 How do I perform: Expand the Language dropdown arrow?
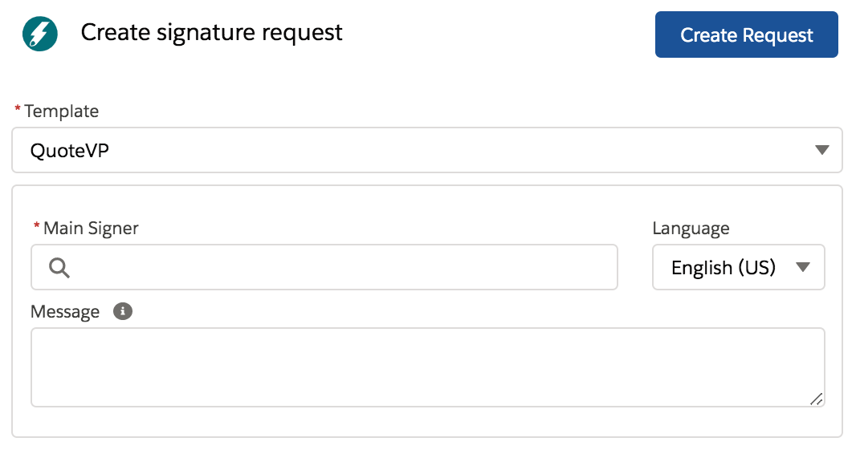tap(803, 267)
